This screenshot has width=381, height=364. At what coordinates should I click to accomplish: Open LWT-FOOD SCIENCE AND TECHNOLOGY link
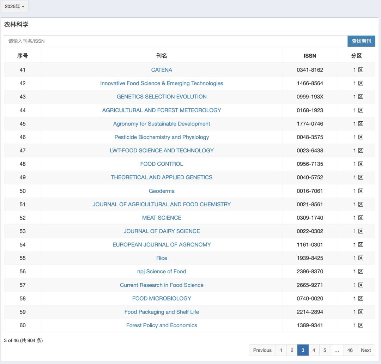pyautogui.click(x=162, y=150)
